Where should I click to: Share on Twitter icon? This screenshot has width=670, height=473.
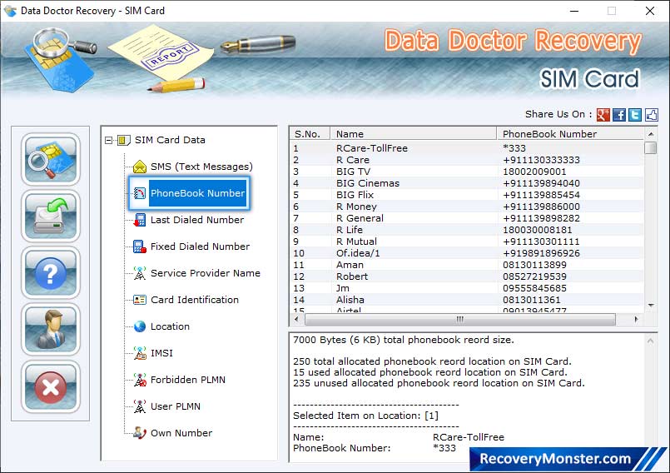pos(635,115)
